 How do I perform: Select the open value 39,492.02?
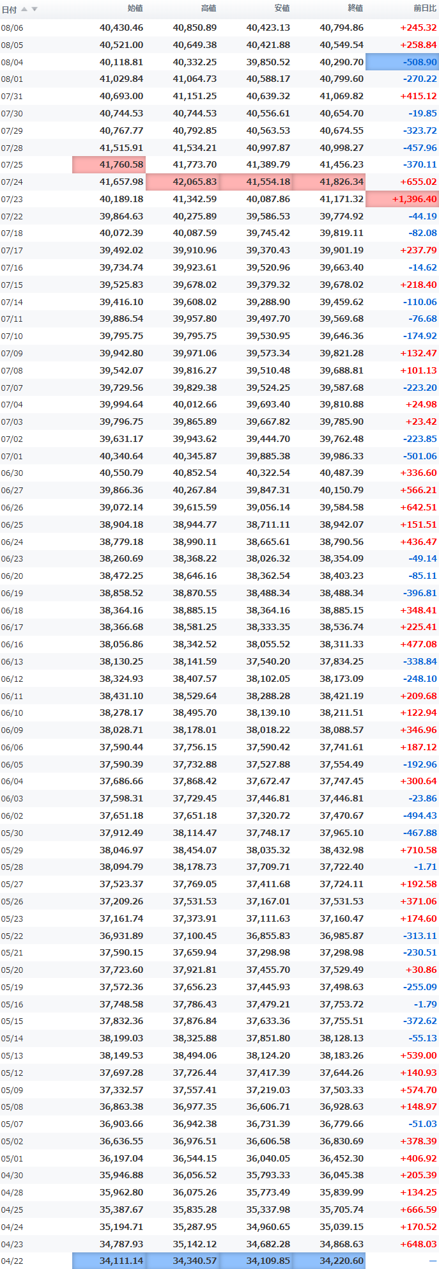121,250
